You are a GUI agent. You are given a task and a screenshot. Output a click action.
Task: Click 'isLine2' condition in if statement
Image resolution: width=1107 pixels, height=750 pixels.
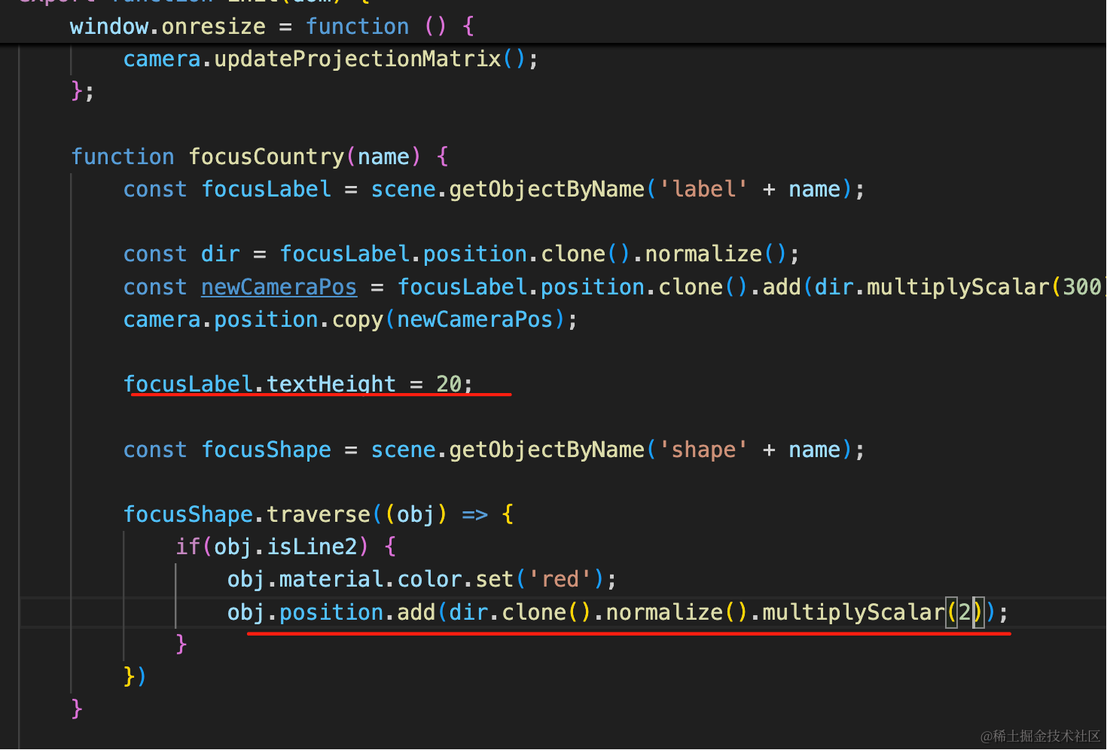312,547
